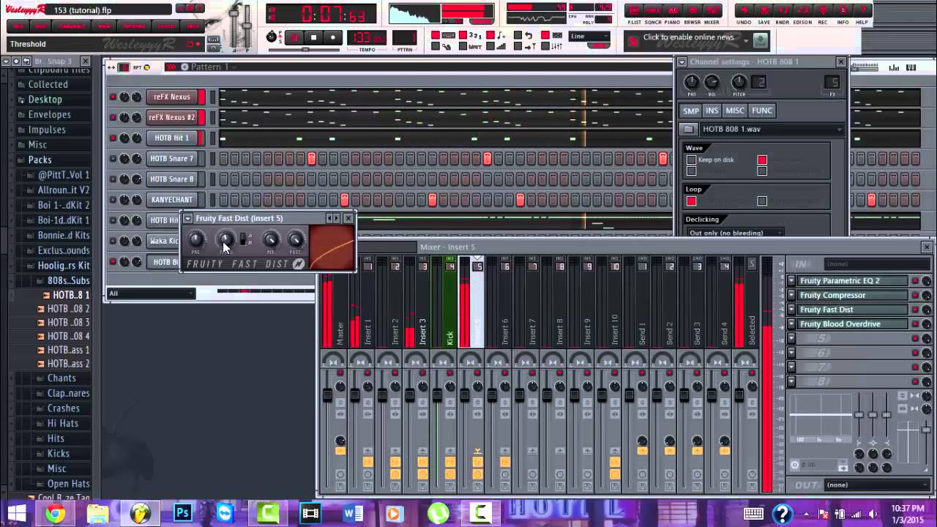Click the step sequencer keyboard editor icon

tap(911, 68)
